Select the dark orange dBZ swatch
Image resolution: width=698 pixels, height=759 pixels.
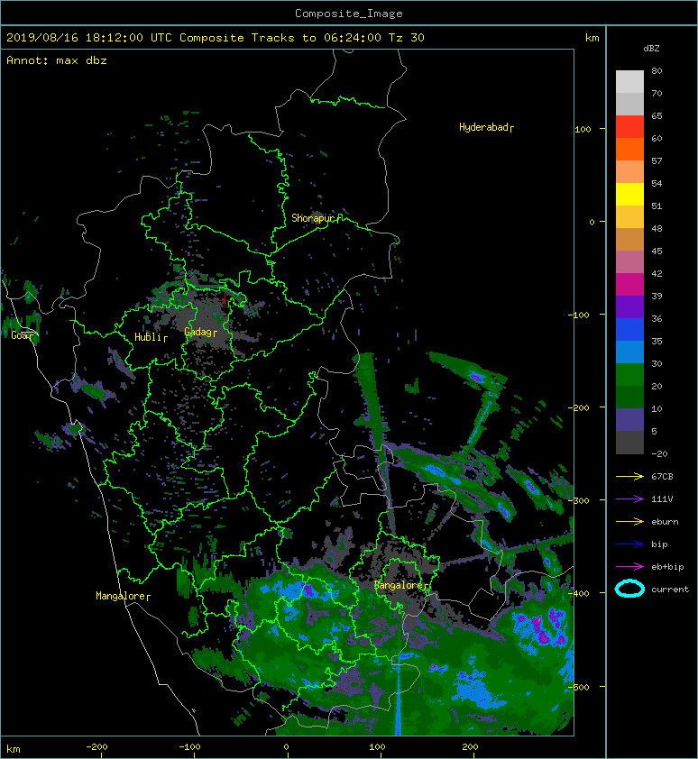point(629,149)
